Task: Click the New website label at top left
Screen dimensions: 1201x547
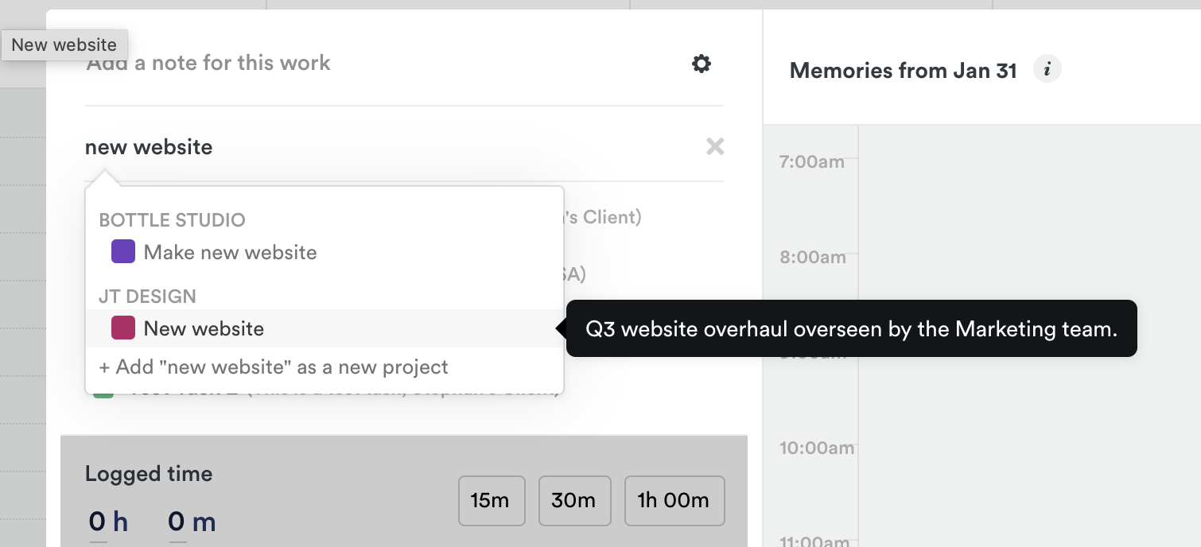Action: tap(64, 45)
